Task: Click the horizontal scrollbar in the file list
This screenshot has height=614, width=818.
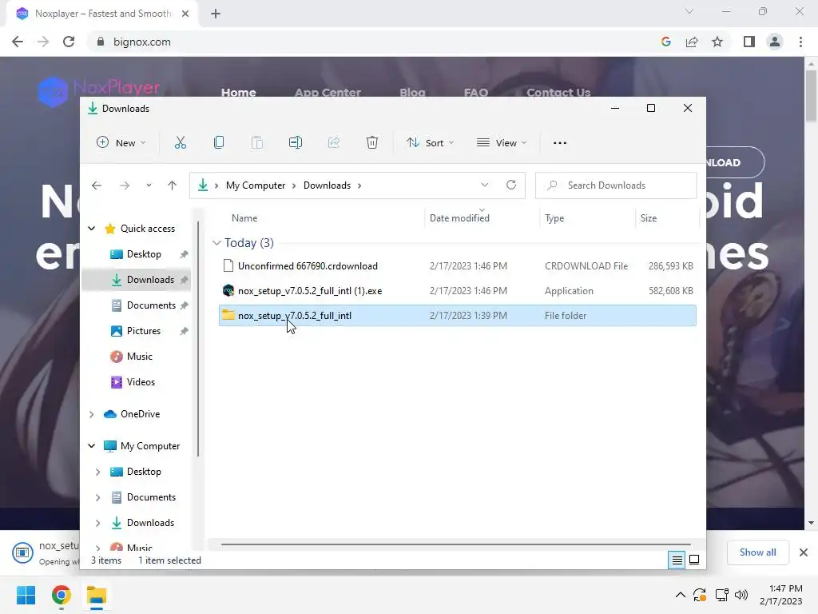Action: tap(455, 544)
